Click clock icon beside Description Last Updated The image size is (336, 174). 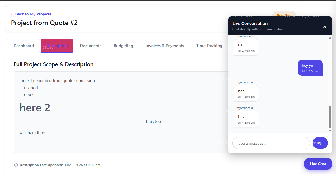(16, 165)
